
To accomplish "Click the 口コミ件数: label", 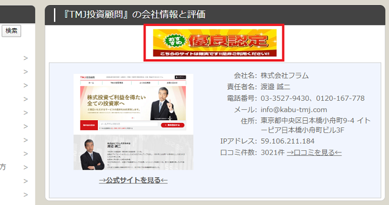I will [x=238, y=152].
